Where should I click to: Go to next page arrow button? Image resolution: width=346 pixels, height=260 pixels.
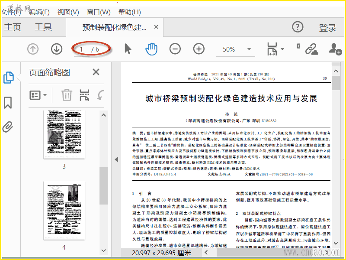click(57, 49)
